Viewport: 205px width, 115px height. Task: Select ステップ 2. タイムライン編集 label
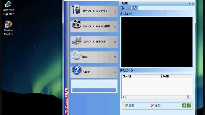point(96,26)
